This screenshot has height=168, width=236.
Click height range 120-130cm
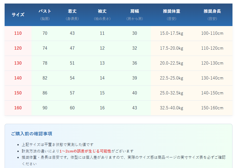pyautogui.click(x=212, y=63)
